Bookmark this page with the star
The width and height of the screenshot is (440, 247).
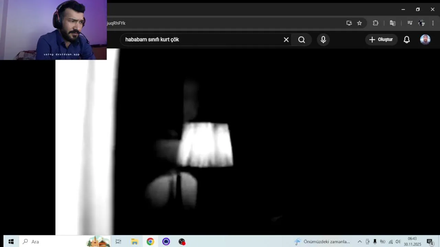[x=359, y=23]
